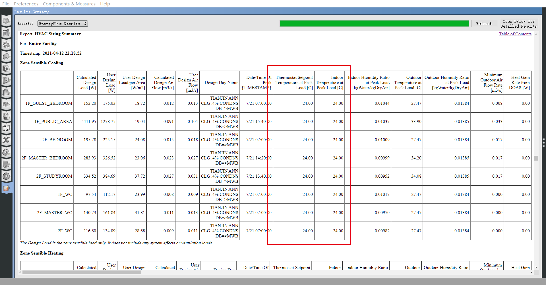Click the green progress bar
This screenshot has width=546, height=285.
coord(374,23)
